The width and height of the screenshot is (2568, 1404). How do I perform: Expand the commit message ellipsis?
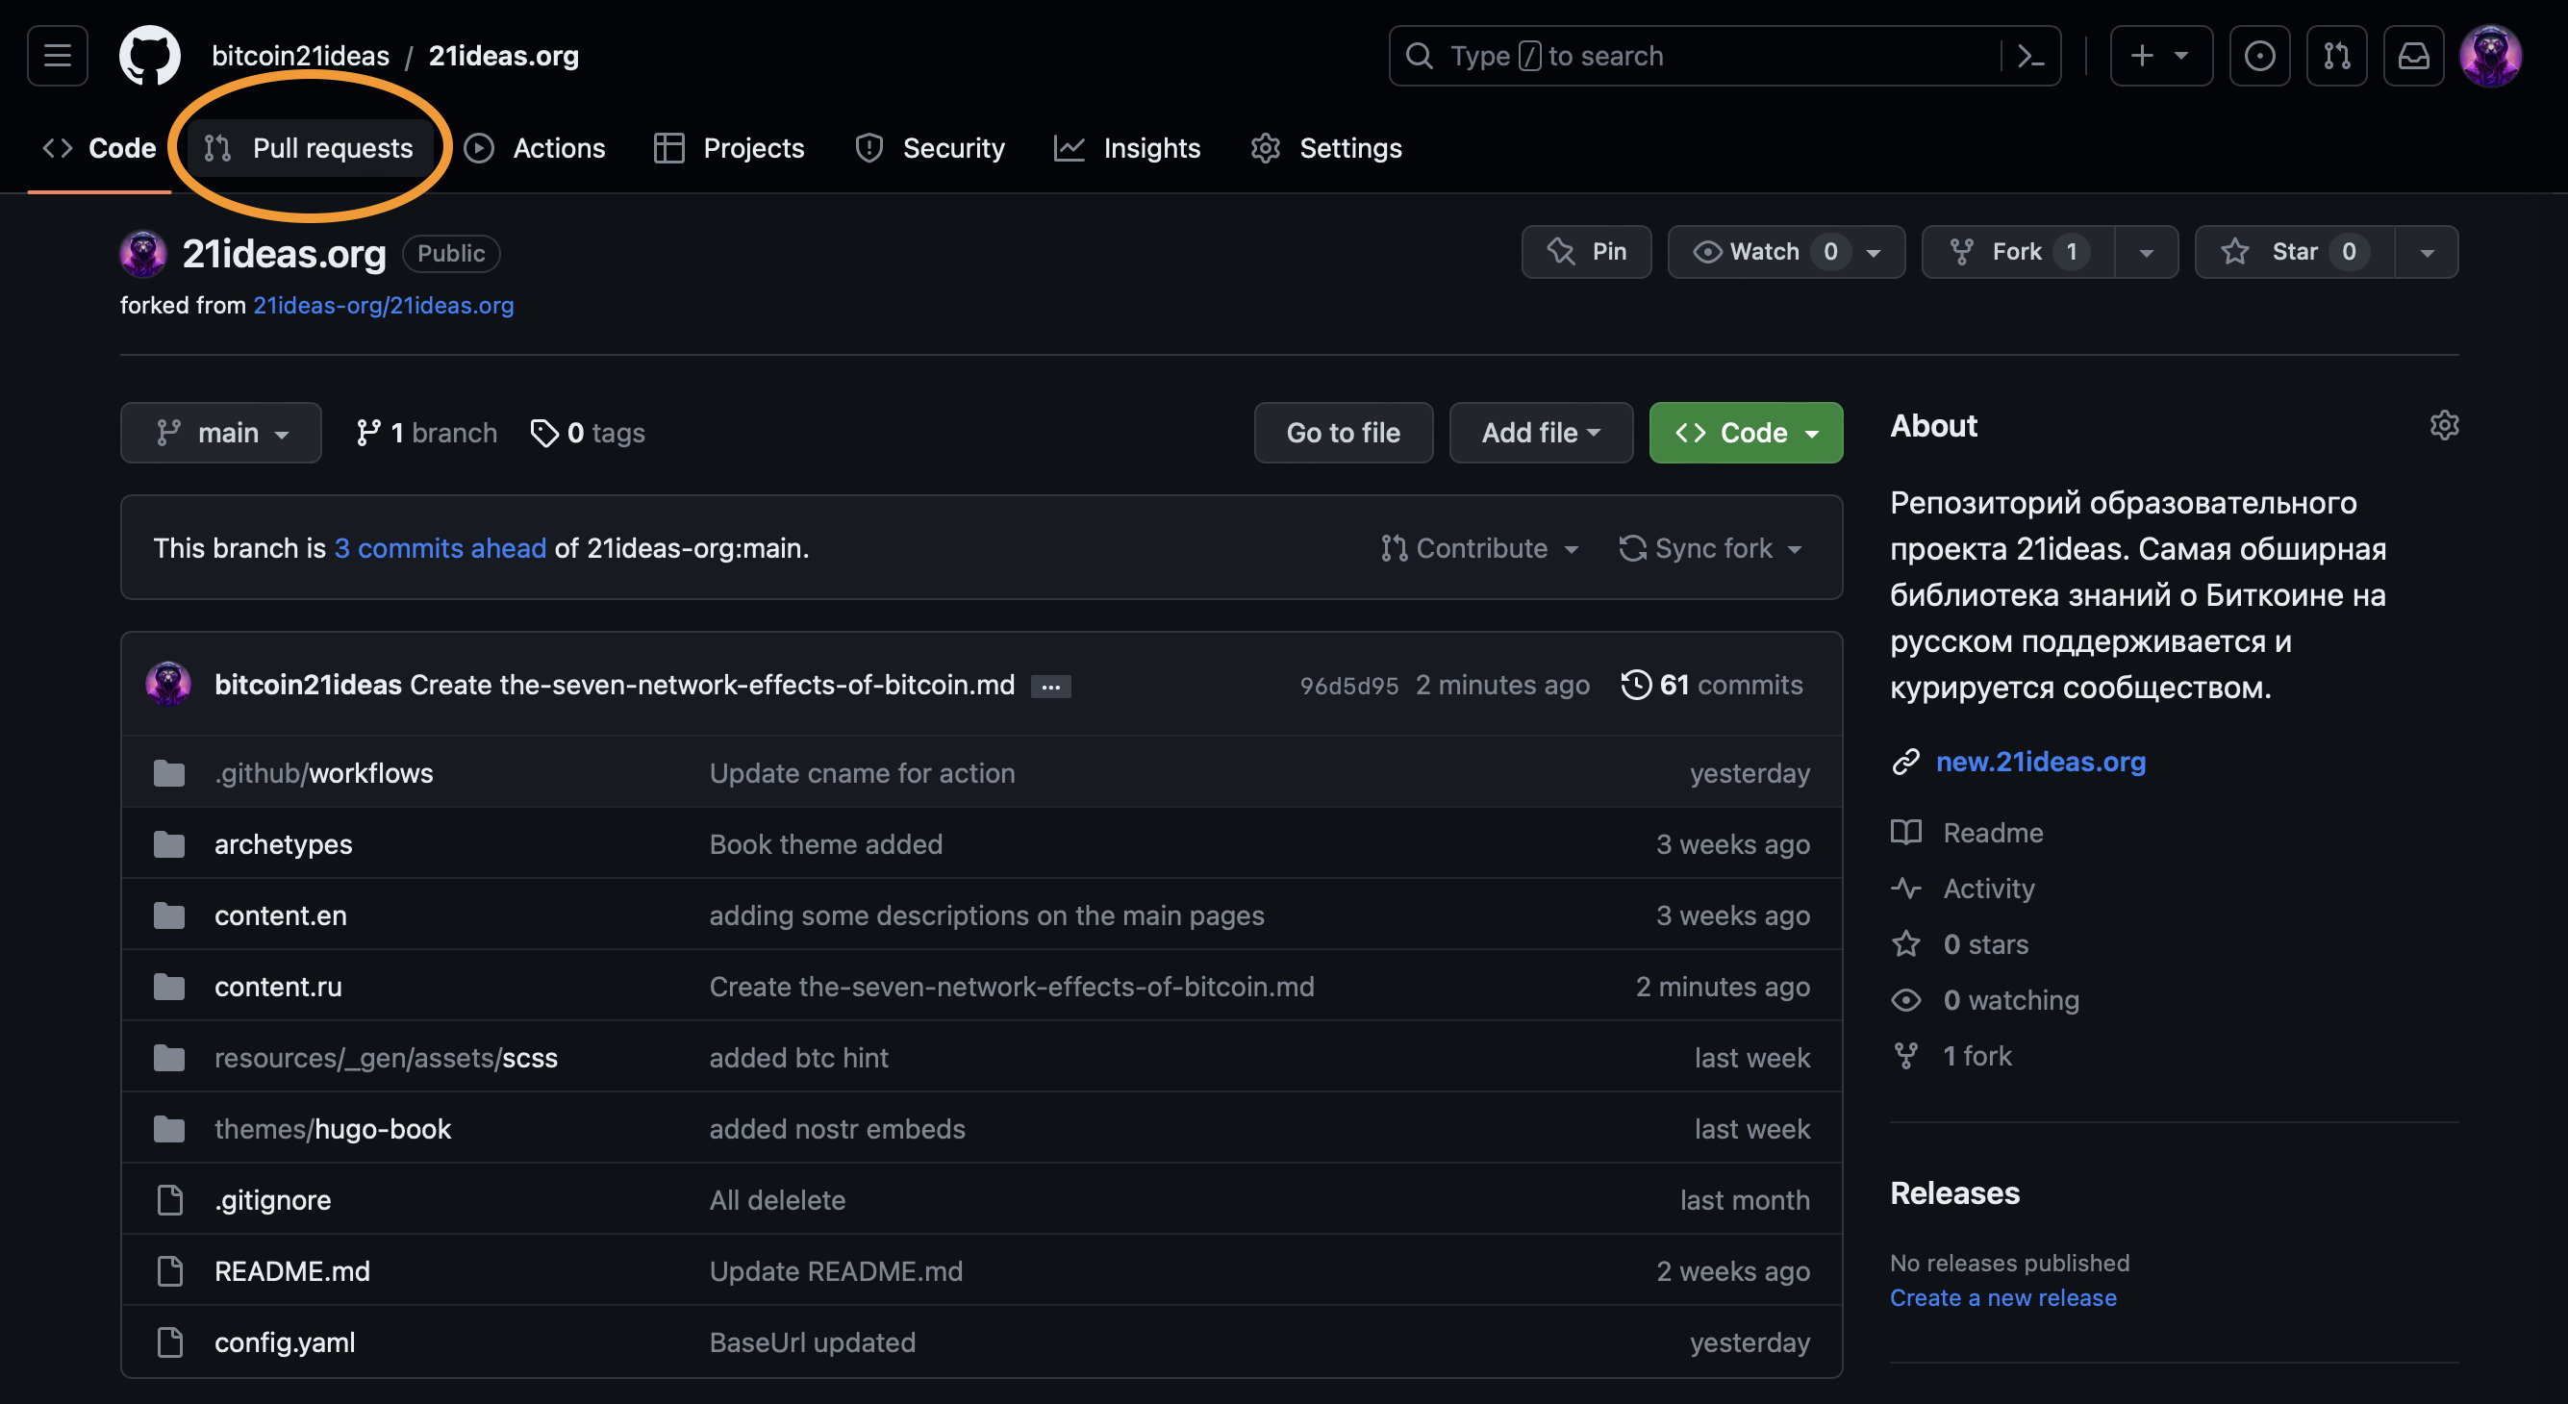point(1050,687)
